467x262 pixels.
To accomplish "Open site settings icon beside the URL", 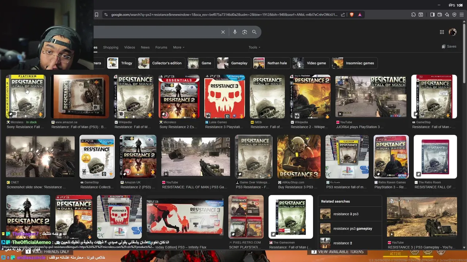I will [106, 15].
